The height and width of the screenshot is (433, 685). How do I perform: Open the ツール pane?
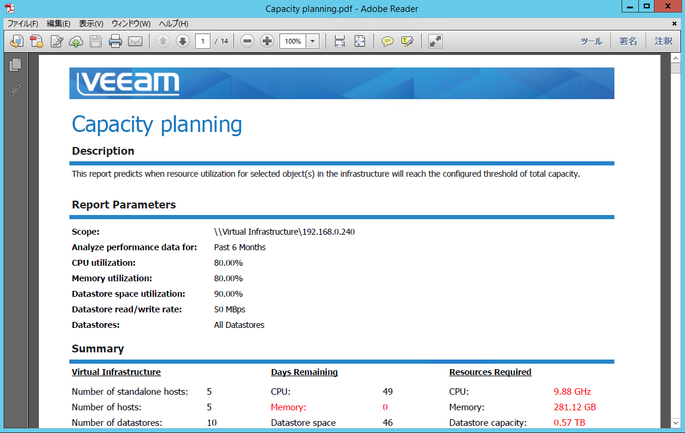(x=591, y=41)
